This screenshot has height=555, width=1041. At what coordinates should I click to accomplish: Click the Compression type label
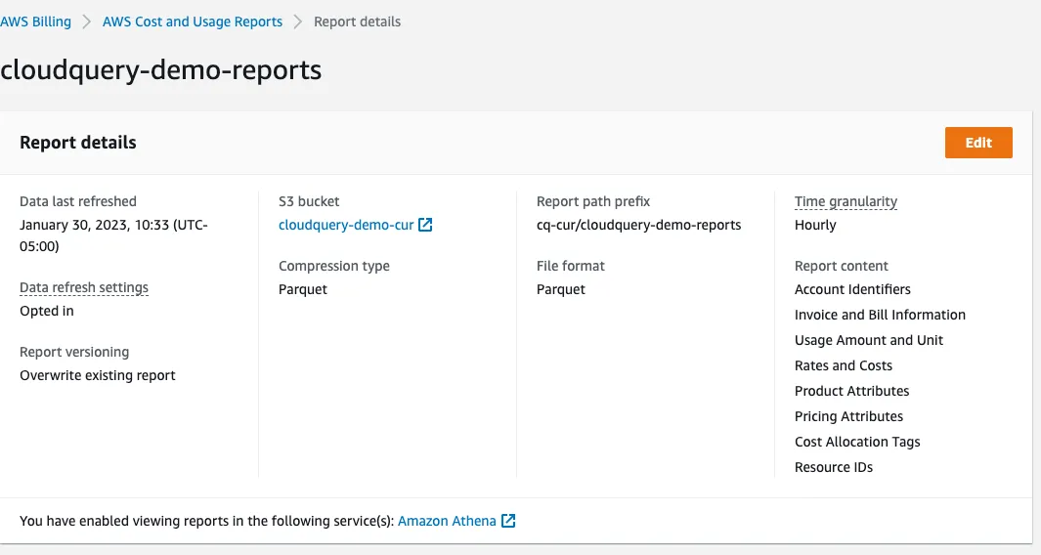(334, 266)
